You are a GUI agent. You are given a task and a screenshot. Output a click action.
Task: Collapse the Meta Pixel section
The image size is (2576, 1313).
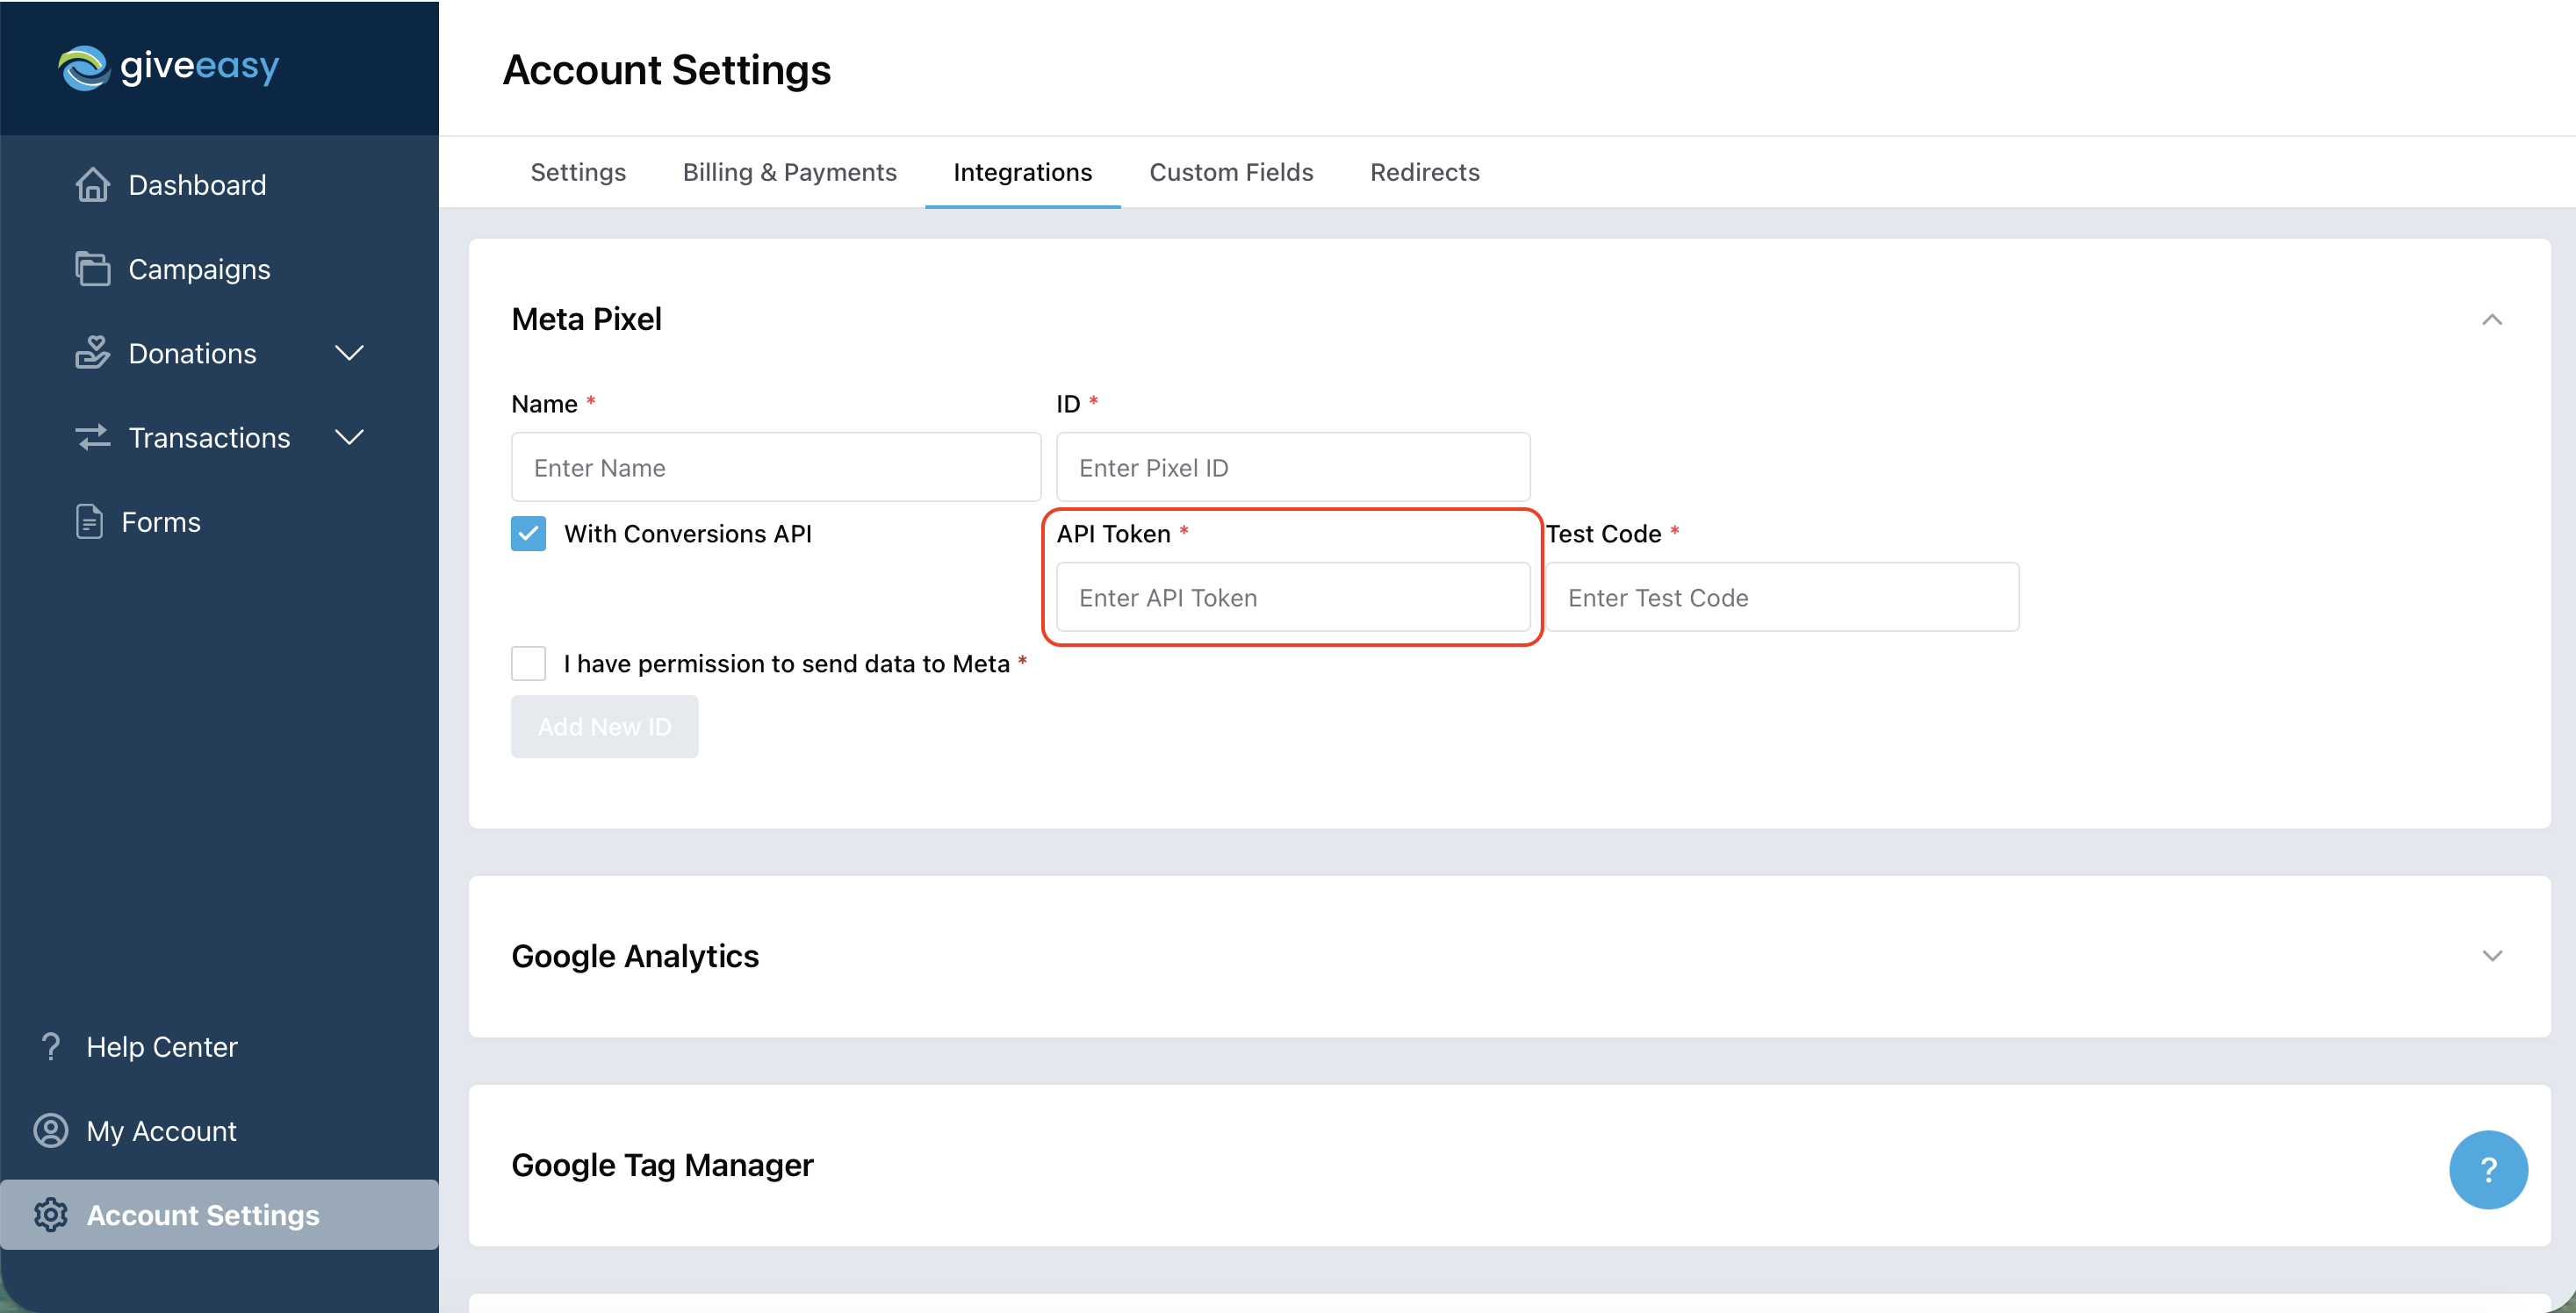pos(2492,320)
